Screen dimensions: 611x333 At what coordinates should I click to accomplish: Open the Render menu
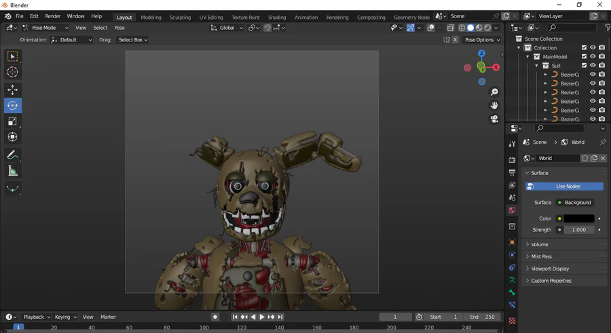click(52, 16)
